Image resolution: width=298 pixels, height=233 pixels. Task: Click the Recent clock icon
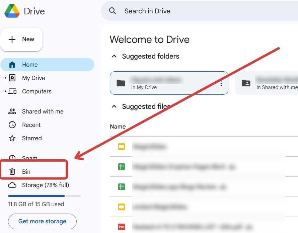click(x=12, y=125)
